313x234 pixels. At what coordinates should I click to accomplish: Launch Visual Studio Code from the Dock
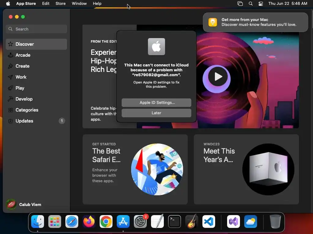208,221
